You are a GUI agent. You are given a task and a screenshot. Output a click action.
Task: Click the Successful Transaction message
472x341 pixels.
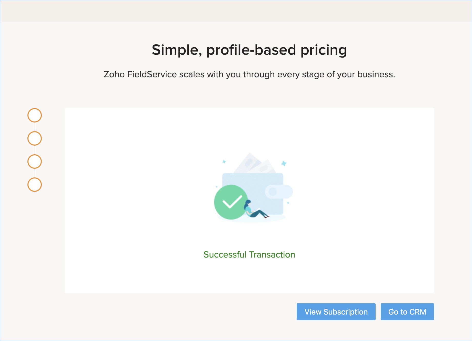point(249,254)
